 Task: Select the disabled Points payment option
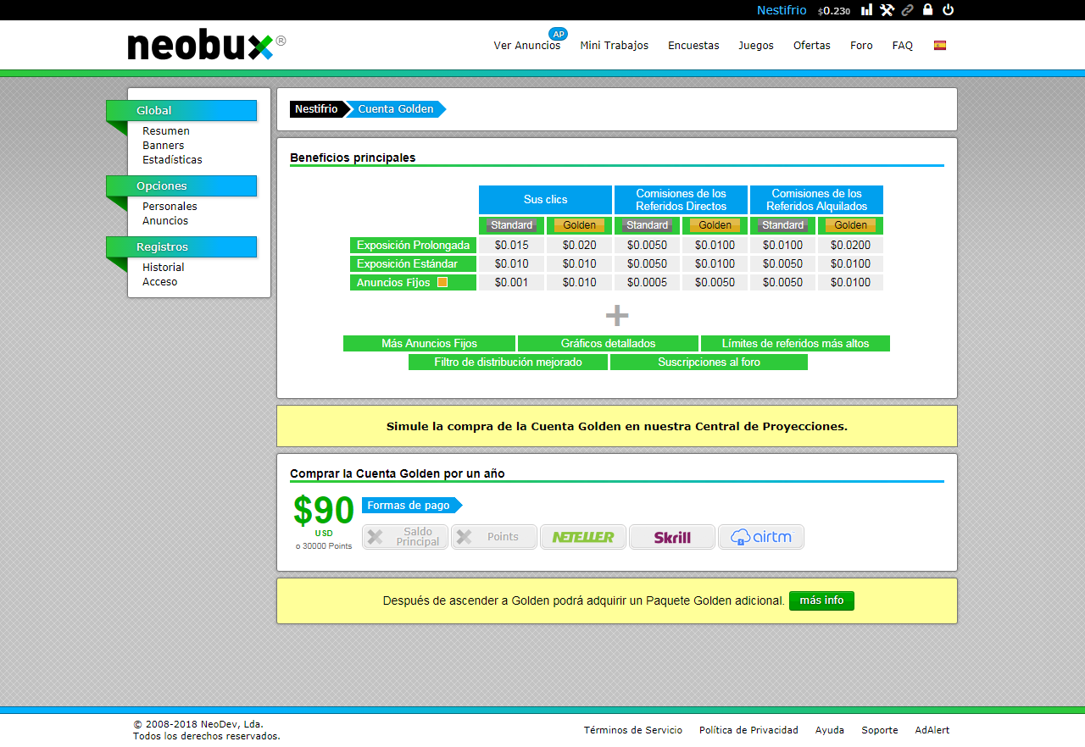tap(494, 537)
